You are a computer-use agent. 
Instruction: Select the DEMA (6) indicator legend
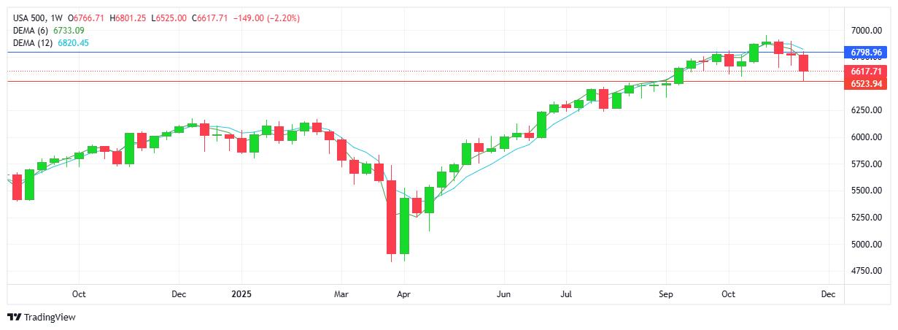(x=31, y=30)
